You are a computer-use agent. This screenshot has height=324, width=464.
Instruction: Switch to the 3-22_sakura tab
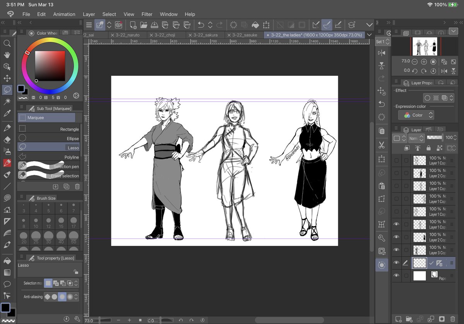pyautogui.click(x=205, y=35)
